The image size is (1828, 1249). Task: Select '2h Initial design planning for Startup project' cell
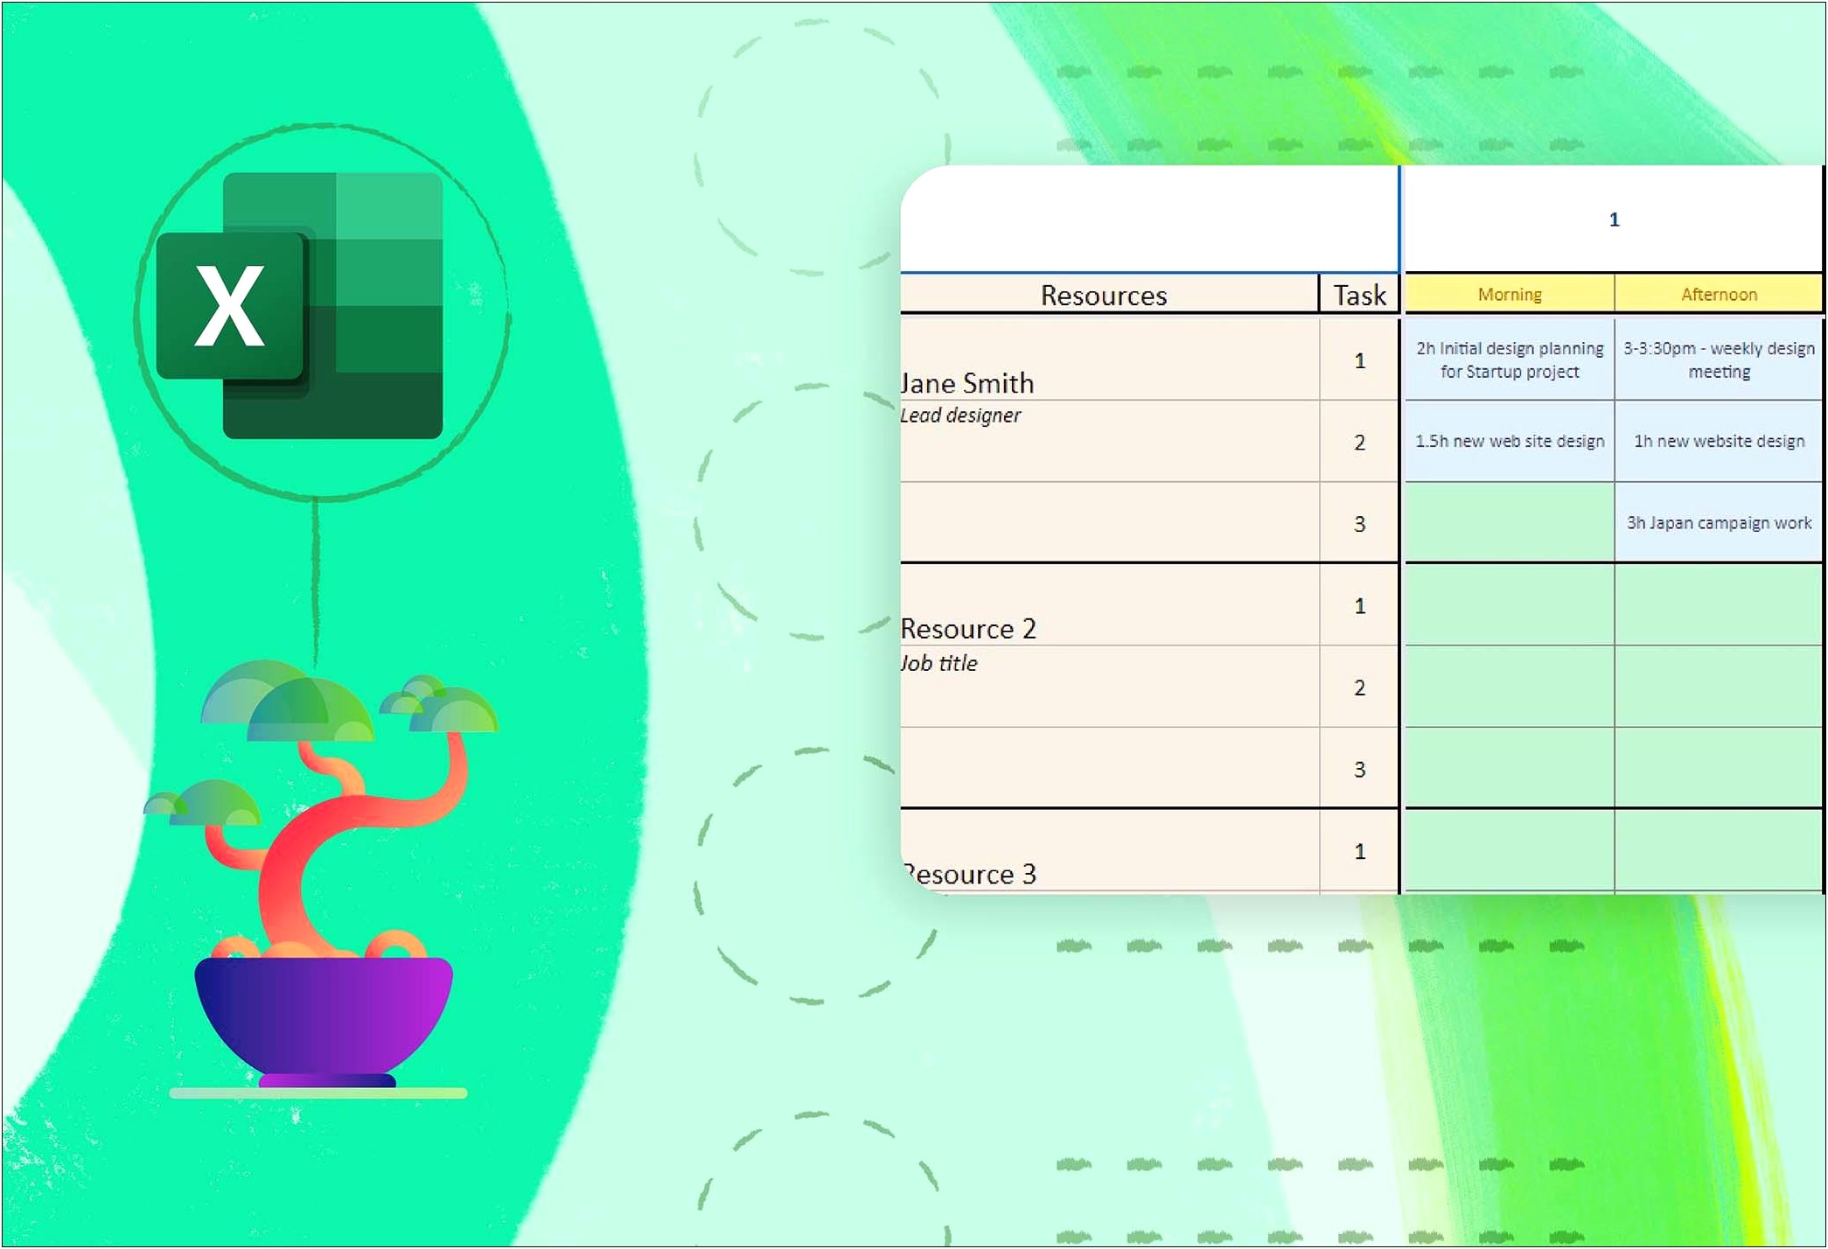(1510, 359)
